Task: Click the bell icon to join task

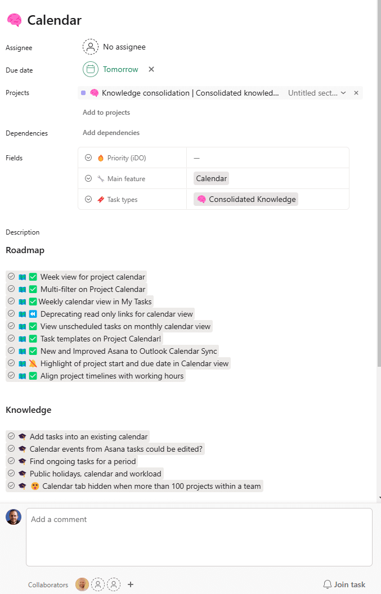Action: (x=327, y=584)
